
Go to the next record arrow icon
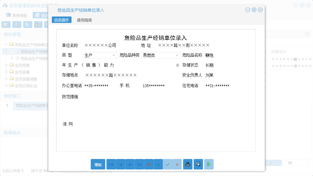click(x=130, y=164)
